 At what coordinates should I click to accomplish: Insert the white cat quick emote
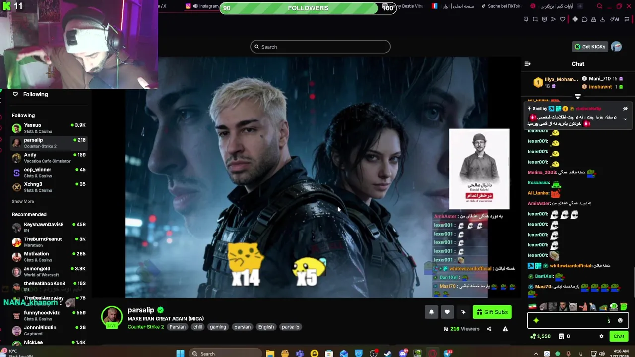click(573, 307)
